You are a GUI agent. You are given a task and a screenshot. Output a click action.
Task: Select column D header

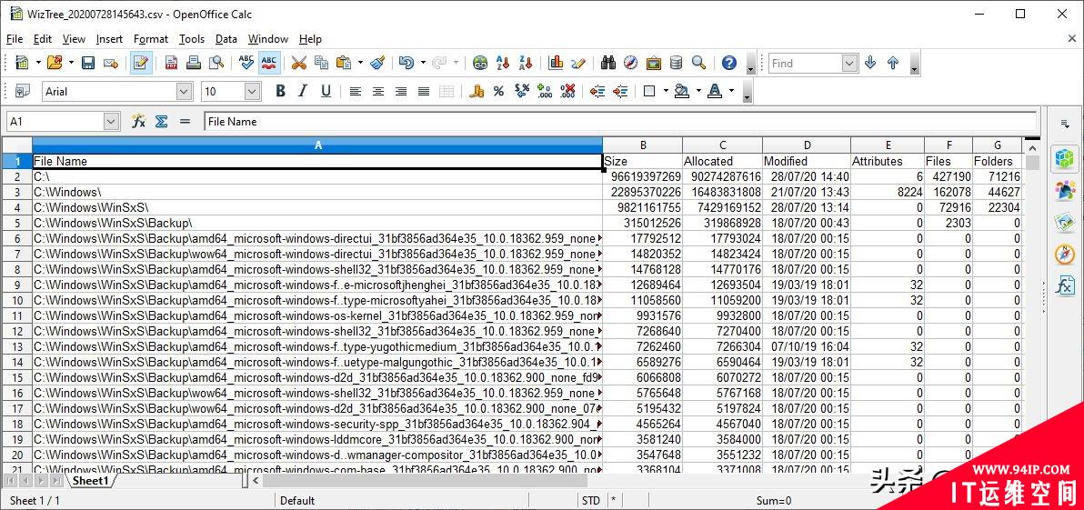tap(807, 145)
